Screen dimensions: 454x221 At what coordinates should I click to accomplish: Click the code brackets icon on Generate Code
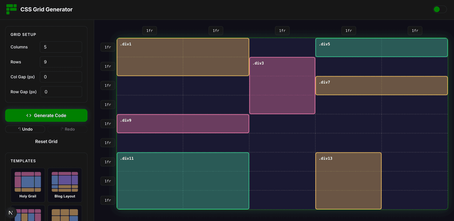29,115
